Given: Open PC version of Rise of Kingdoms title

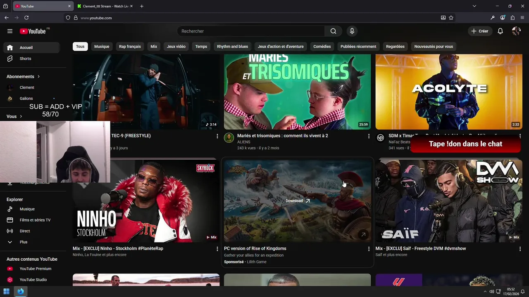Looking at the screenshot, I should tap(255, 248).
